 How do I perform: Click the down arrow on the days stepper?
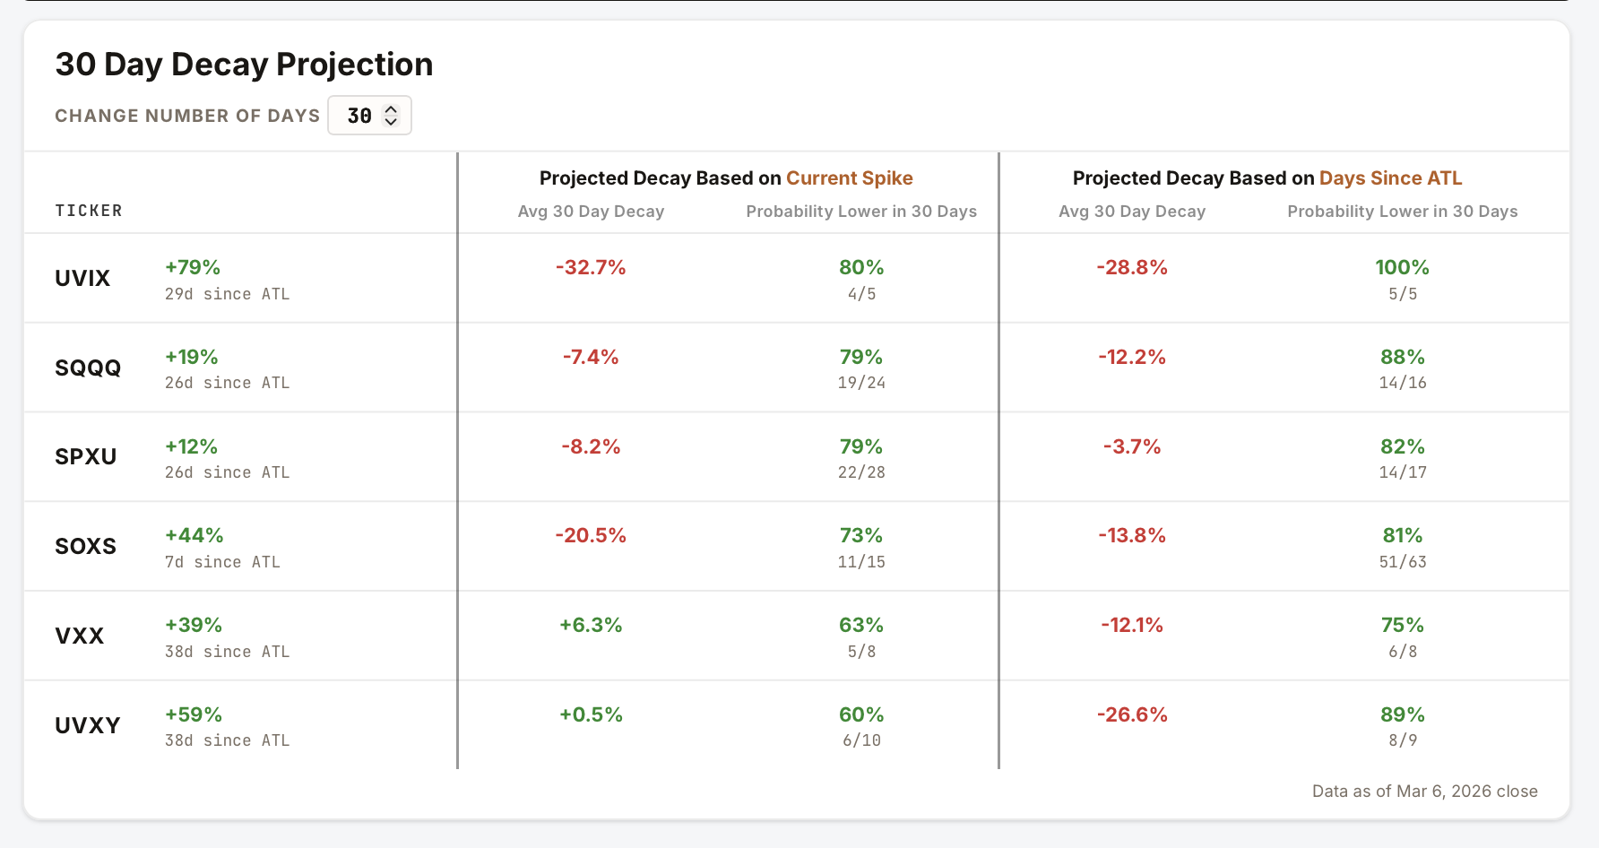392,121
